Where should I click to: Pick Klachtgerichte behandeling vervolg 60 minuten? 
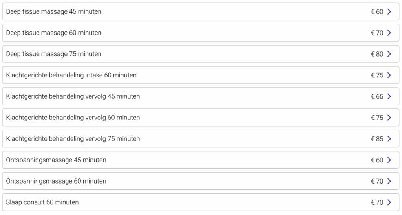73,118
